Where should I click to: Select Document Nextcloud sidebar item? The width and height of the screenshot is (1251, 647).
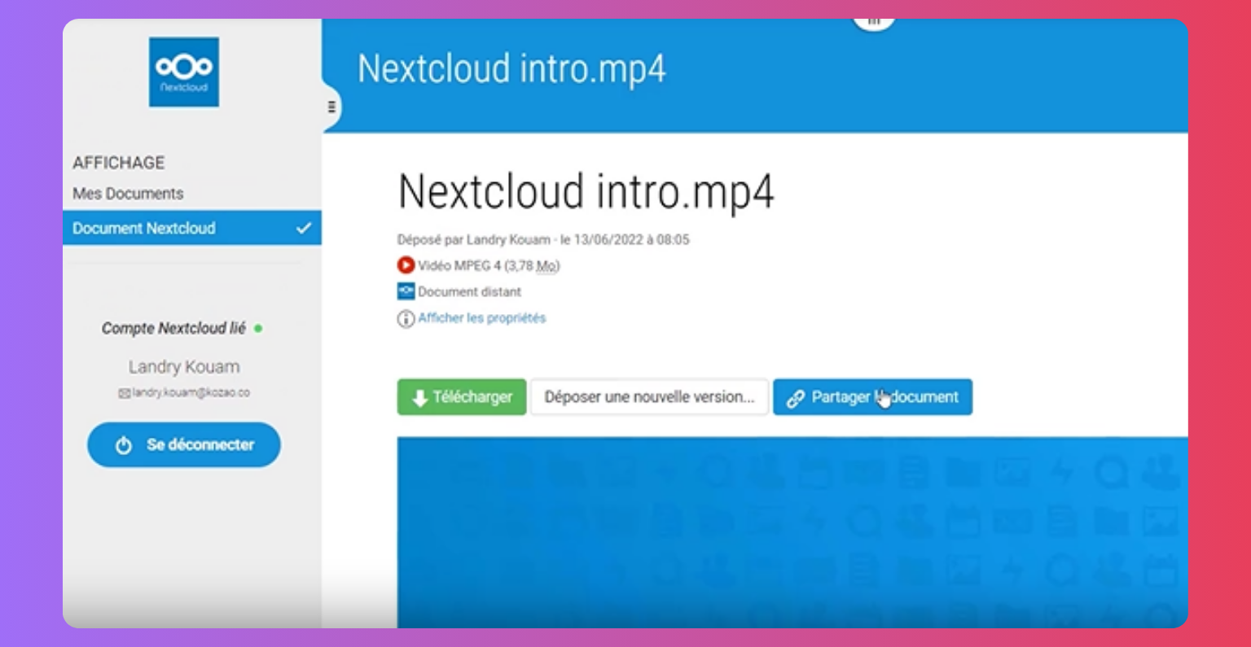pyautogui.click(x=192, y=228)
